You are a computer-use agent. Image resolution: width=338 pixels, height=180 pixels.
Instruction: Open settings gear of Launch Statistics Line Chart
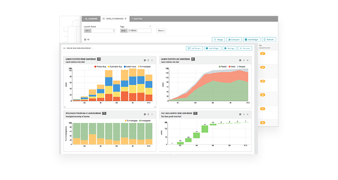point(240,60)
